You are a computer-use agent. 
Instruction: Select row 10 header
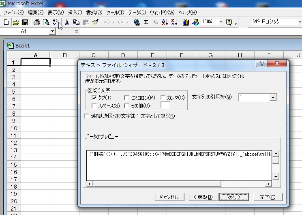click(14, 128)
